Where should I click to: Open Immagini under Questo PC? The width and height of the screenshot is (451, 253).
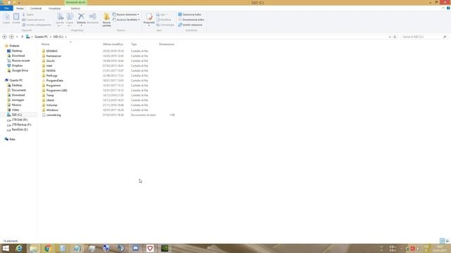tap(18, 100)
